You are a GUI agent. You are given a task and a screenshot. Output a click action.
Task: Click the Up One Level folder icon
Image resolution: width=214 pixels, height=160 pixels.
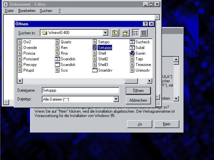coord(115,33)
